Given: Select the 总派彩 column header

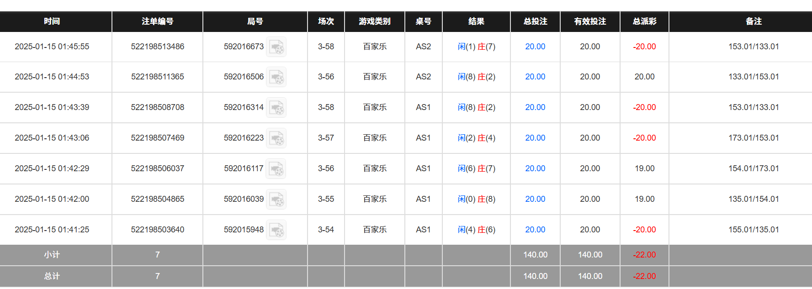Looking at the screenshot, I should point(644,21).
